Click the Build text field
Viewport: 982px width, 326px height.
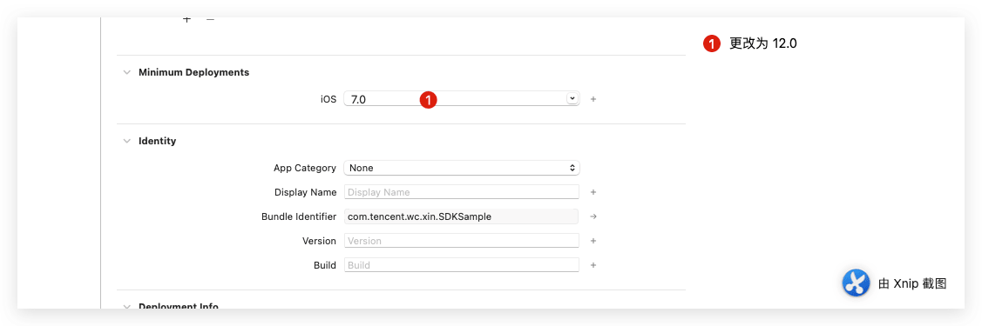(462, 265)
